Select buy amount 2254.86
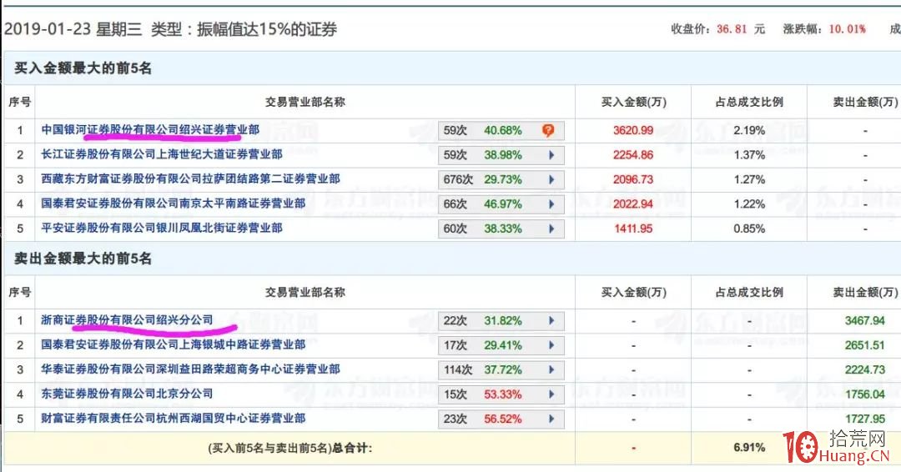The height and width of the screenshot is (472, 901). (633, 155)
